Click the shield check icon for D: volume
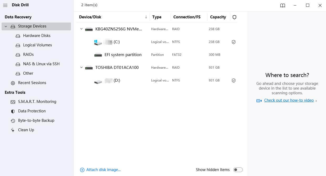The width and height of the screenshot is (326, 176). coord(234,81)
